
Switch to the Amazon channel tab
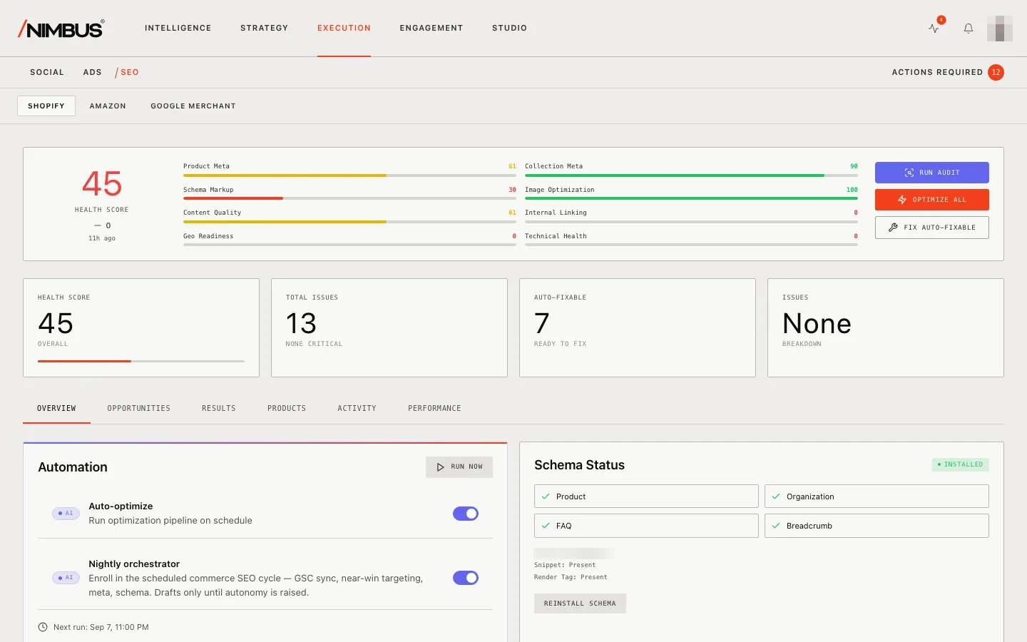point(108,106)
